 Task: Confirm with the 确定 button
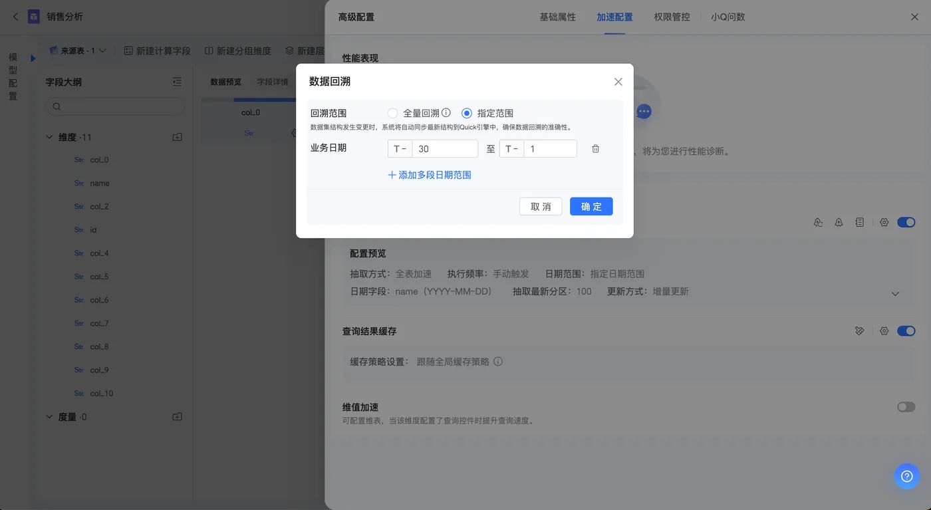tap(591, 206)
